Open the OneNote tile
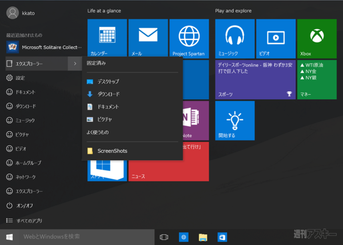Screen dimensions: 343x245 196,121
